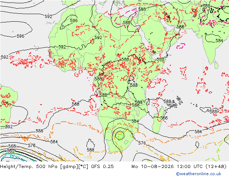
Task: Click the "Height/Temp. 500 hPa" caption text
Action: [29, 167]
